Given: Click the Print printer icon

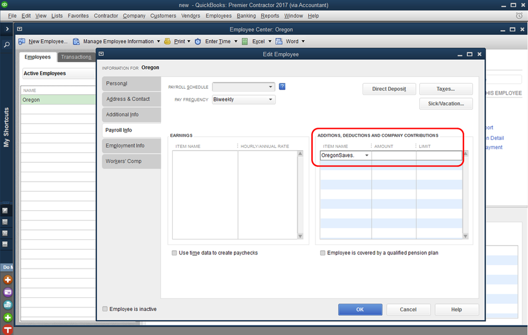Looking at the screenshot, I should [x=168, y=41].
